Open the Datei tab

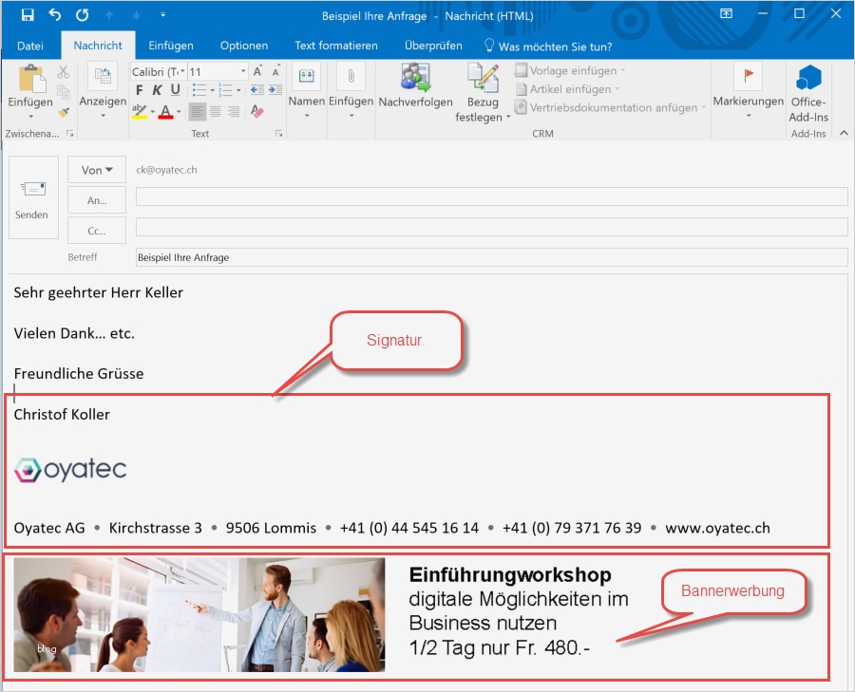(x=30, y=46)
